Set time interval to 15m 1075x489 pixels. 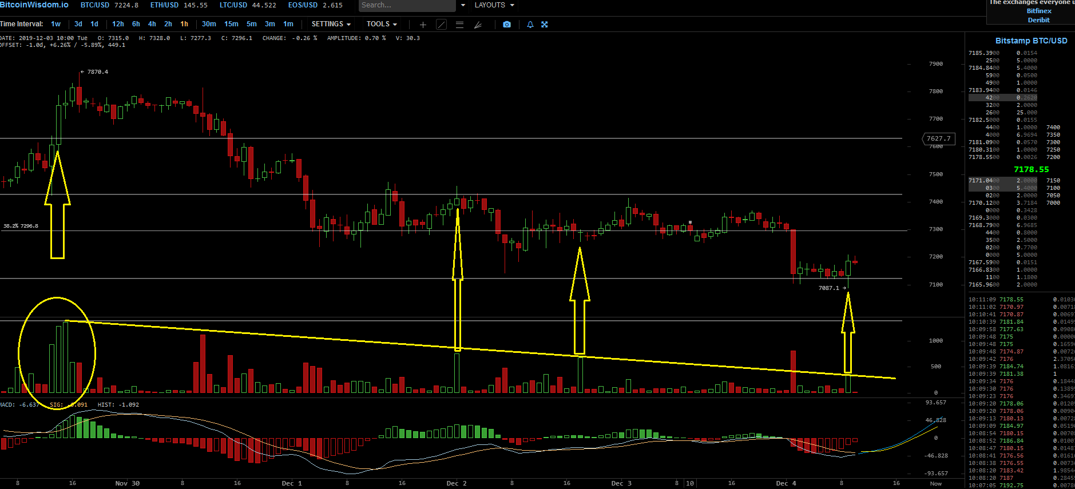[x=231, y=24]
